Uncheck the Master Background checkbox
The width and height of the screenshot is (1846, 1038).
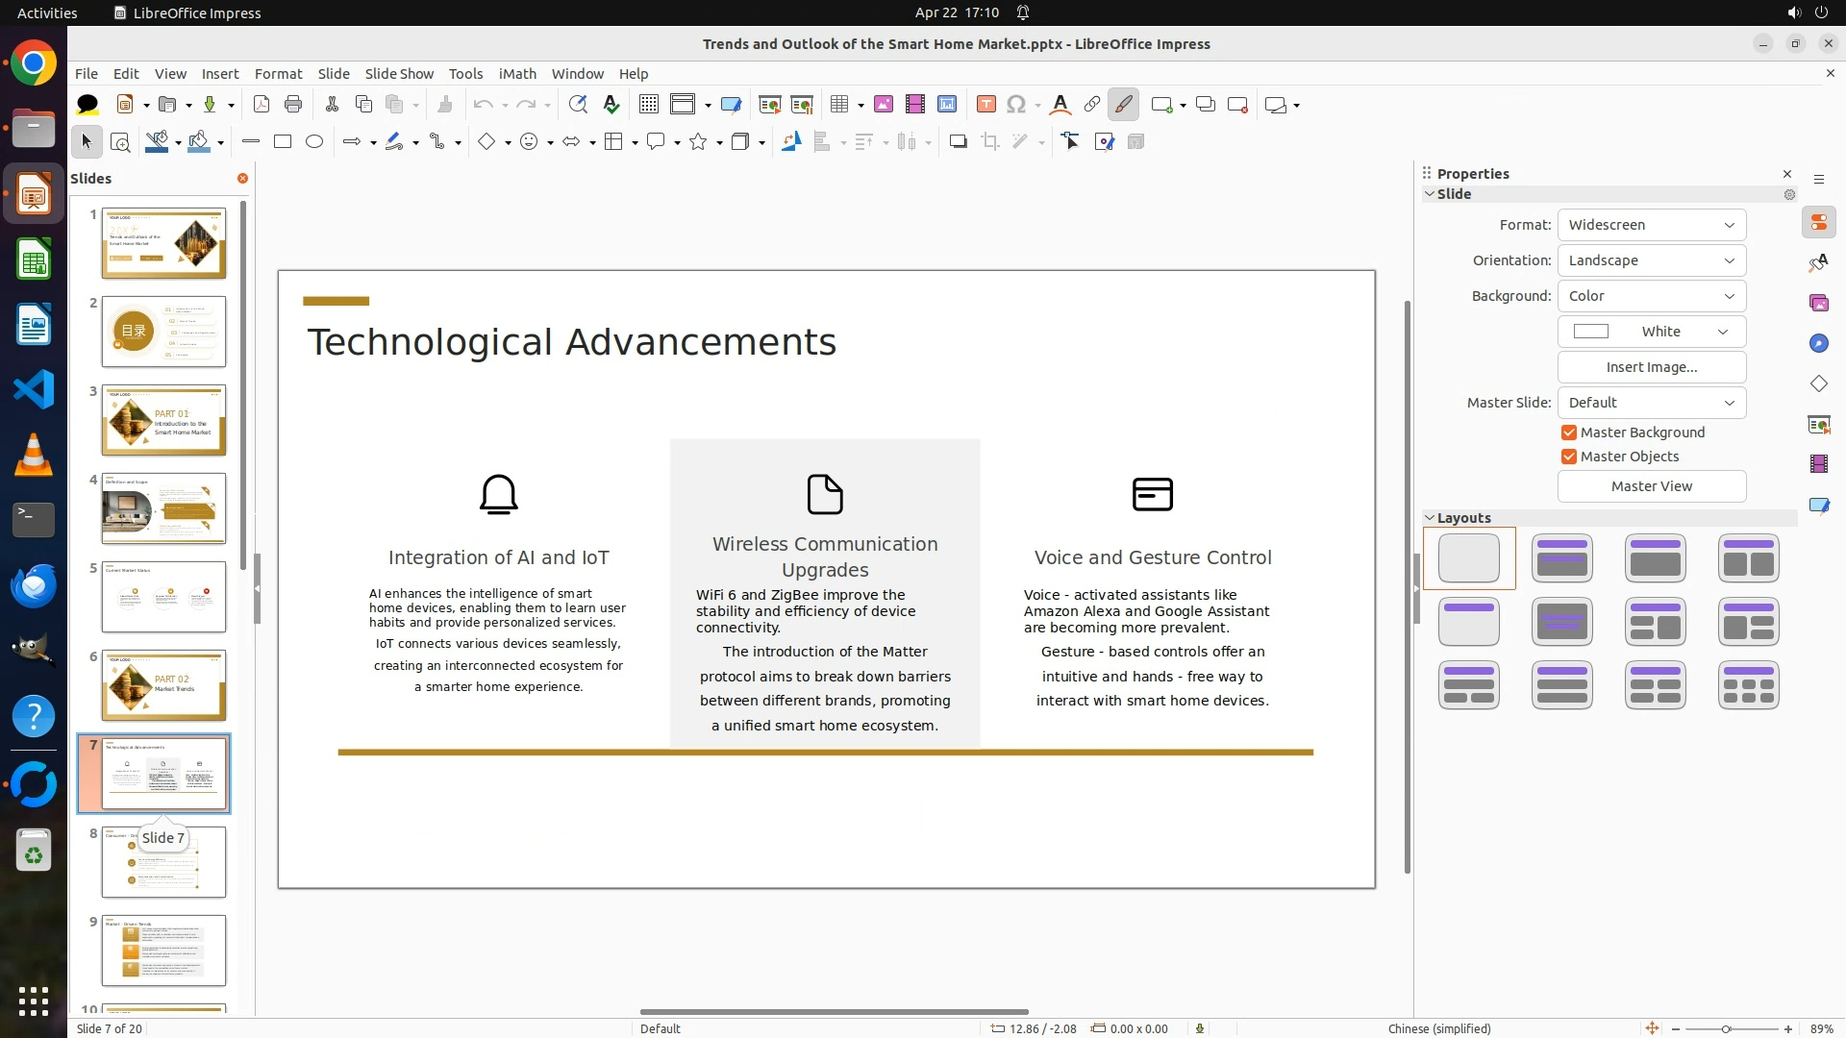[1569, 432]
